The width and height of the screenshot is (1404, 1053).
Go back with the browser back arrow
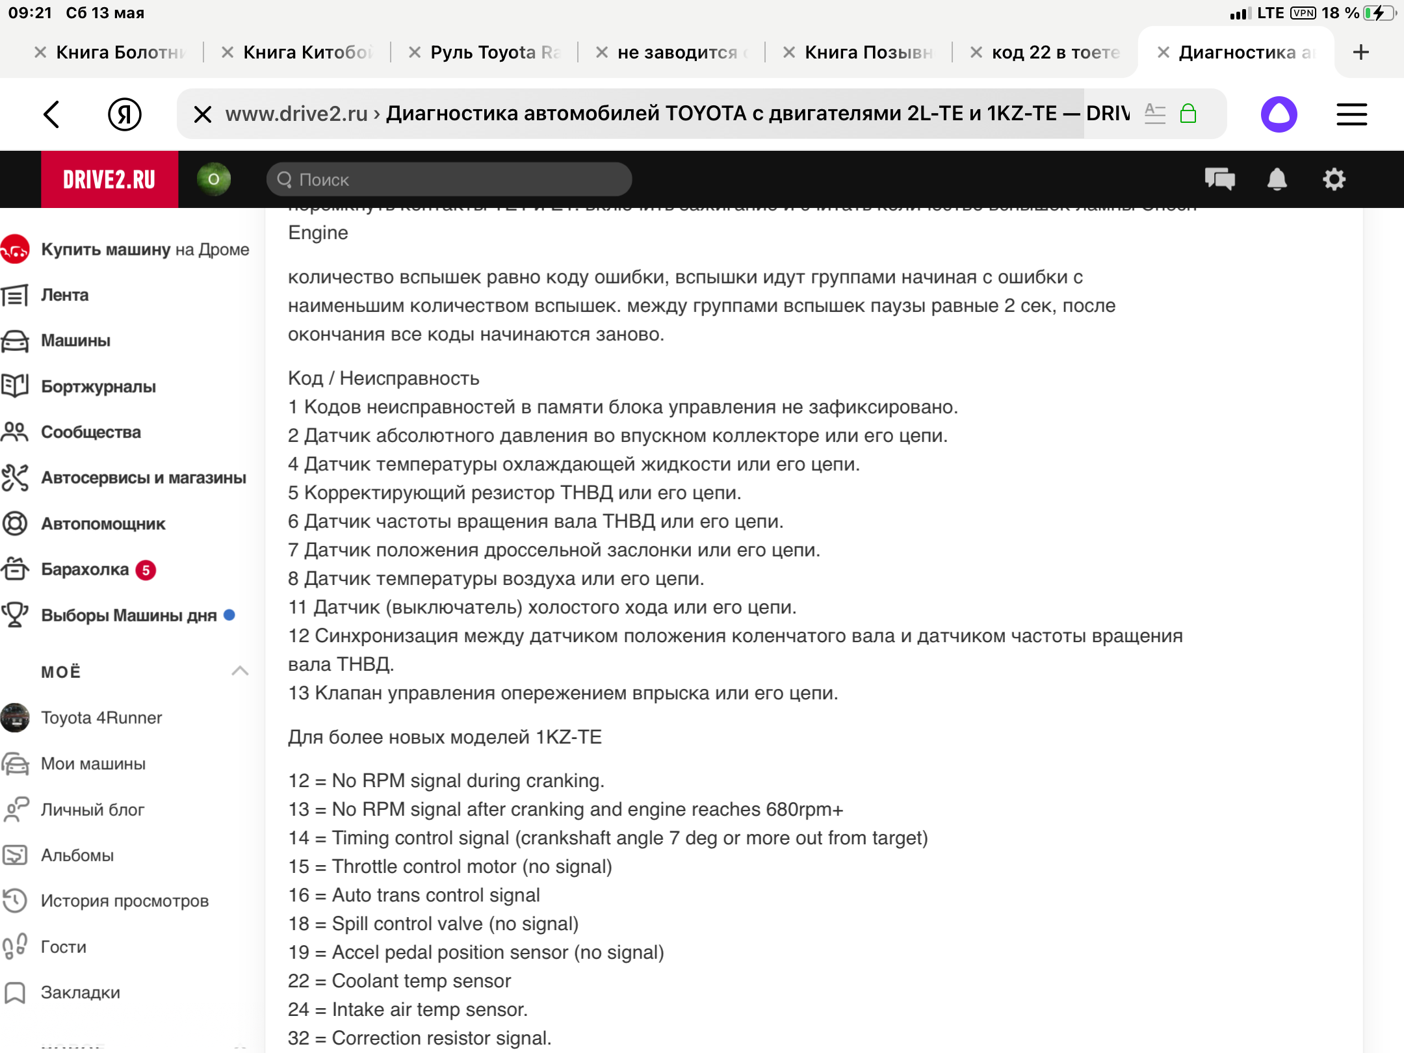coord(52,114)
